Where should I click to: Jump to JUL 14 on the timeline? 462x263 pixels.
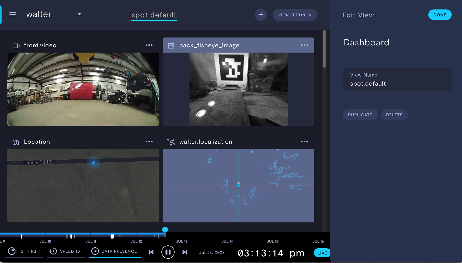(x=227, y=241)
